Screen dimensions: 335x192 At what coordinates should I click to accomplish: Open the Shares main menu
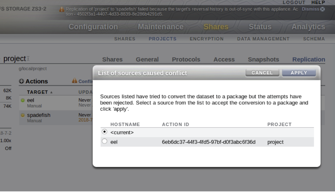216,27
